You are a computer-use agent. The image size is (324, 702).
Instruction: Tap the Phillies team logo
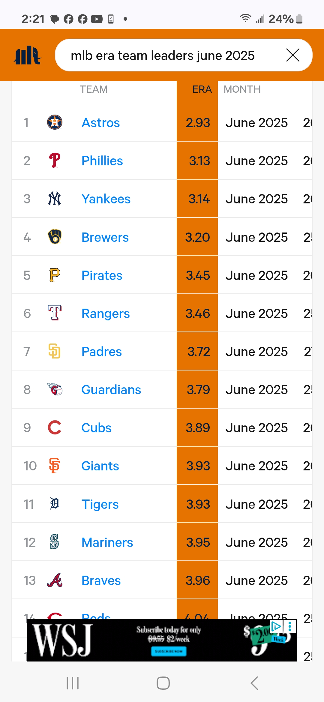pos(55,160)
